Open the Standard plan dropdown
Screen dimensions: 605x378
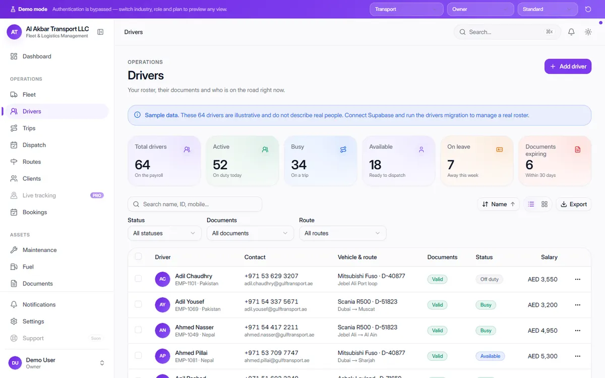click(548, 9)
